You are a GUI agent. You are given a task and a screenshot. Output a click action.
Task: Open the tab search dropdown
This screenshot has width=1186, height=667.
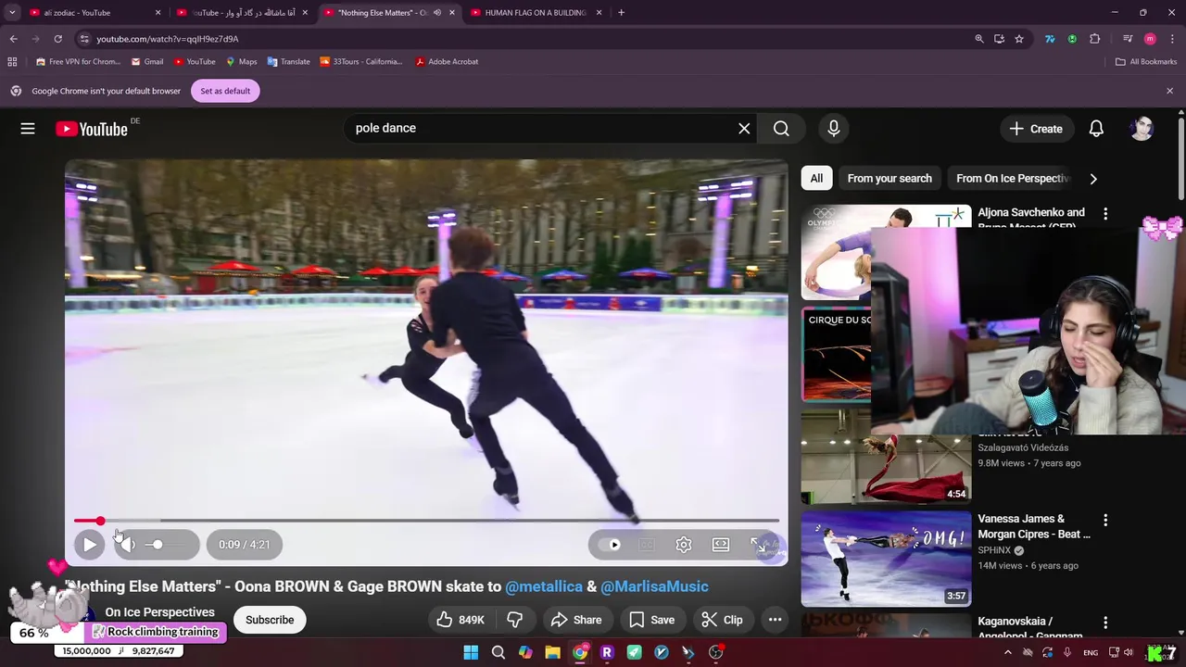click(12, 13)
